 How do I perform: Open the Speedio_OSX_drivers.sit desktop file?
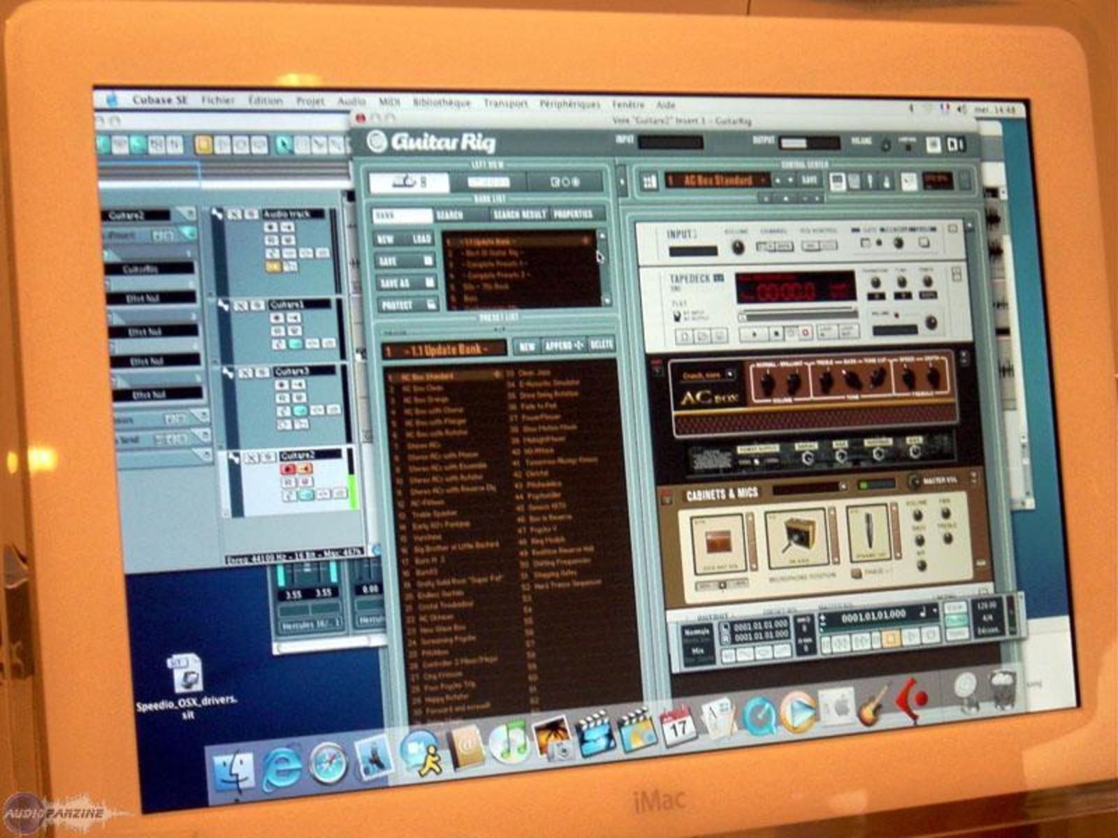[x=187, y=685]
